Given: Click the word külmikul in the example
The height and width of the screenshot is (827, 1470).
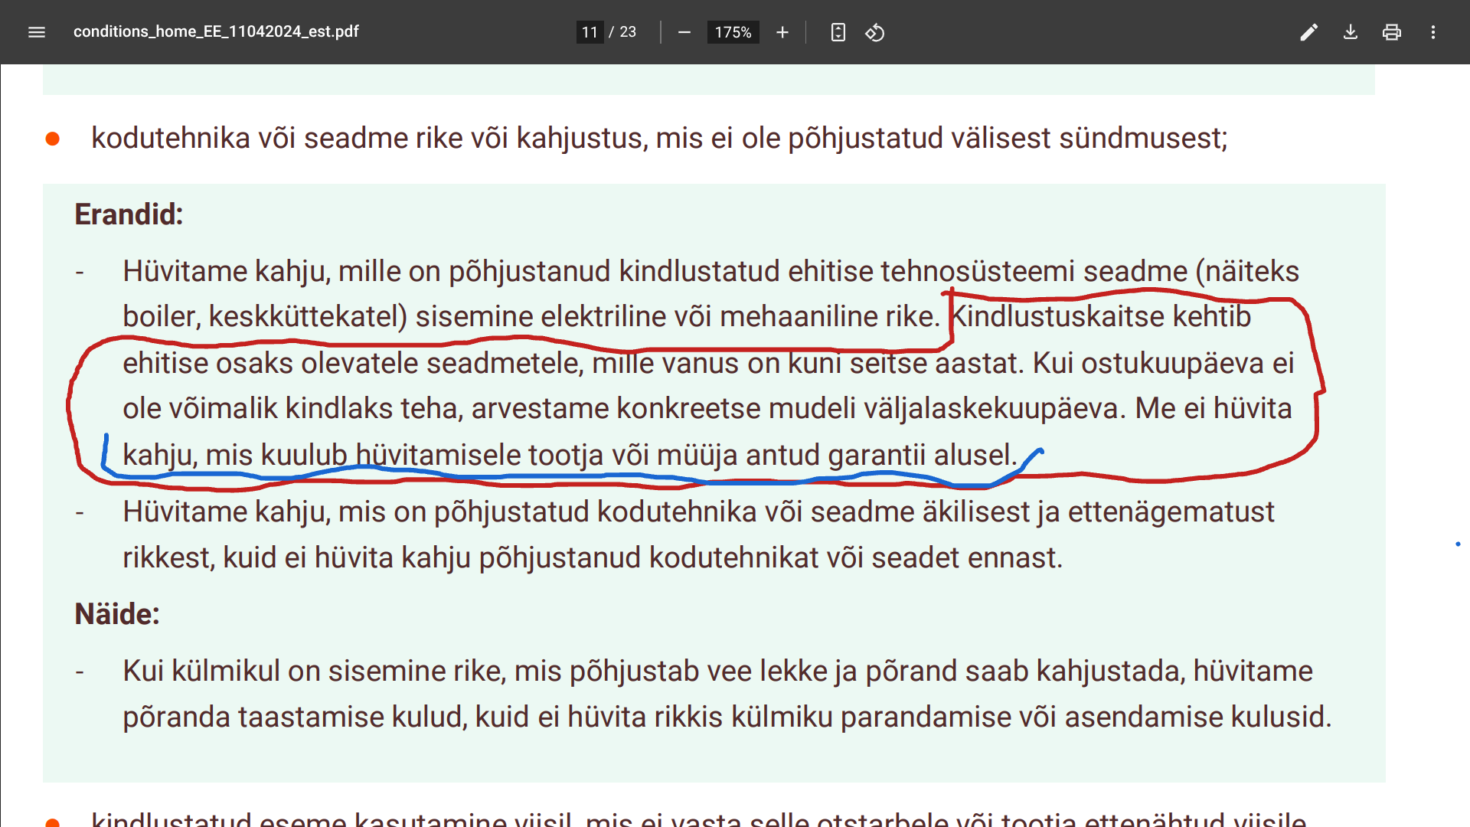Looking at the screenshot, I should [x=225, y=671].
